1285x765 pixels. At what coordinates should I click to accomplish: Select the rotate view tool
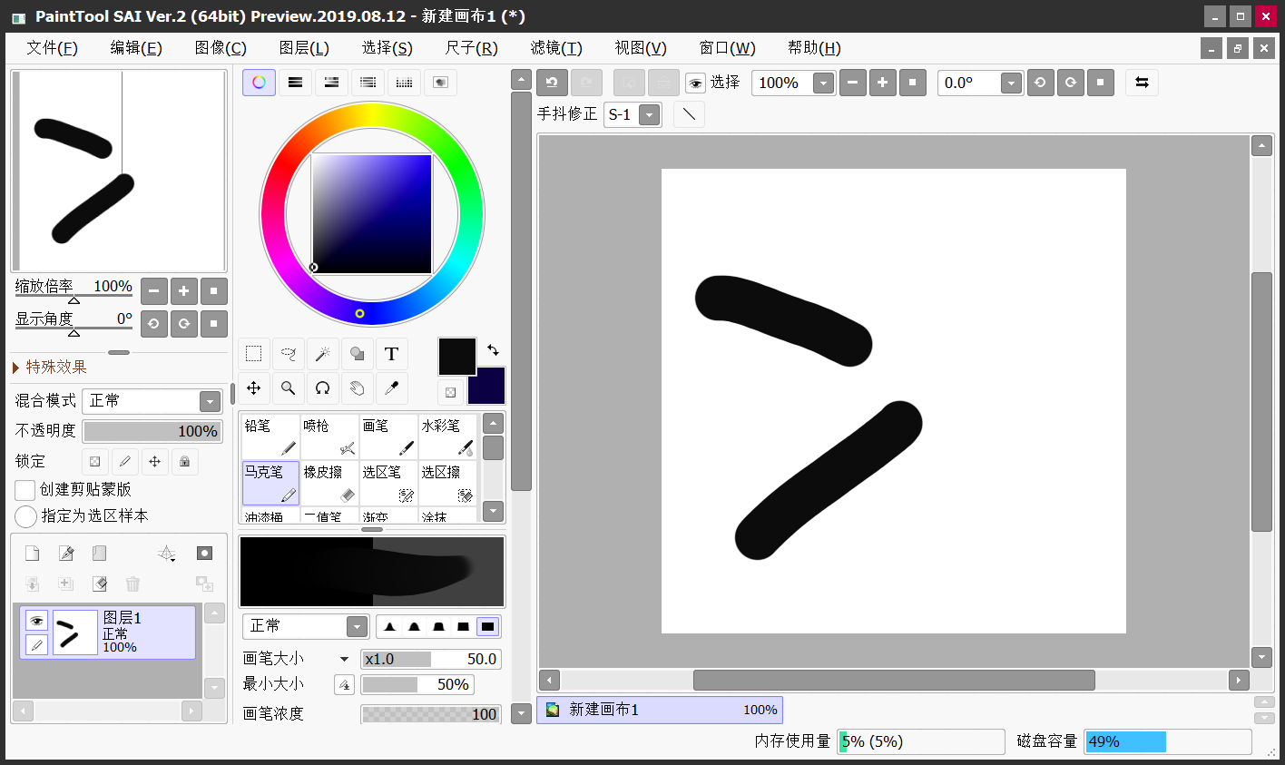[x=322, y=388]
